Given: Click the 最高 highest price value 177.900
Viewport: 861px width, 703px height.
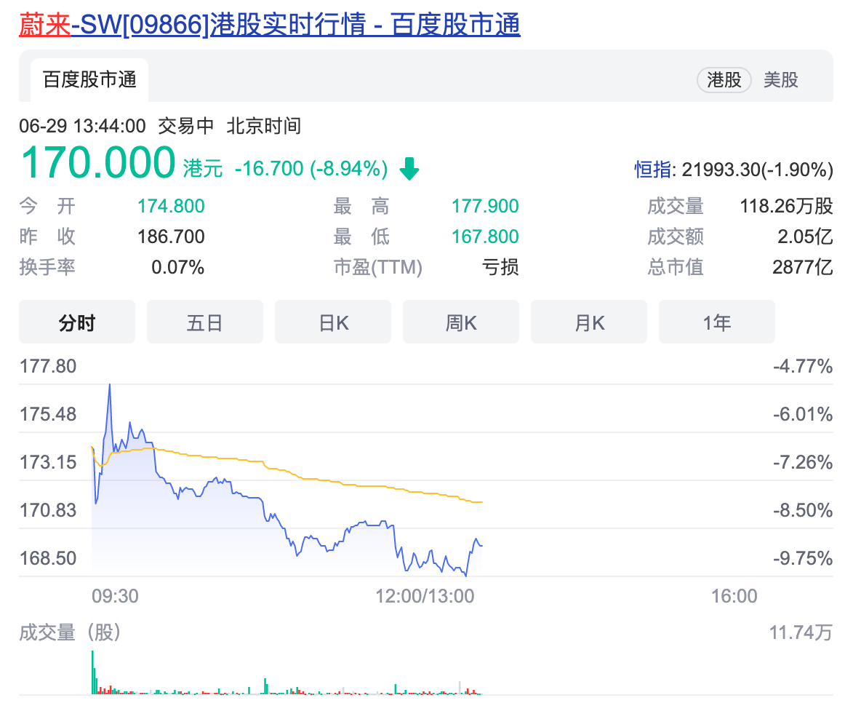Looking at the screenshot, I should (x=484, y=206).
